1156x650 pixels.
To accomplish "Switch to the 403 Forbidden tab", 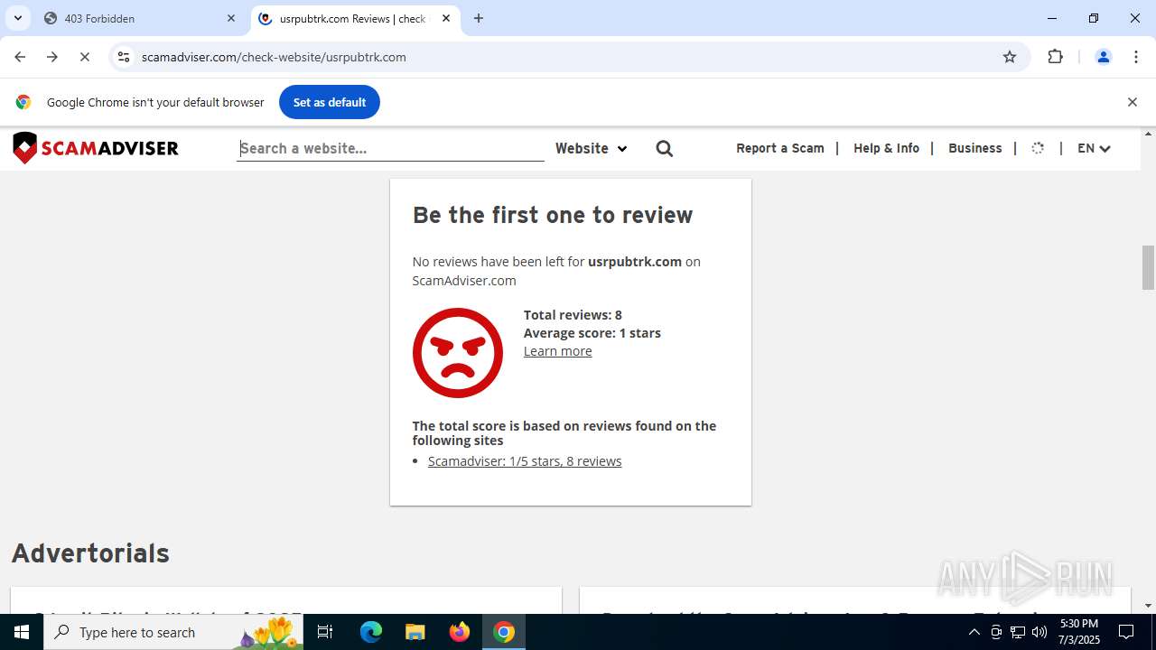I will (141, 18).
